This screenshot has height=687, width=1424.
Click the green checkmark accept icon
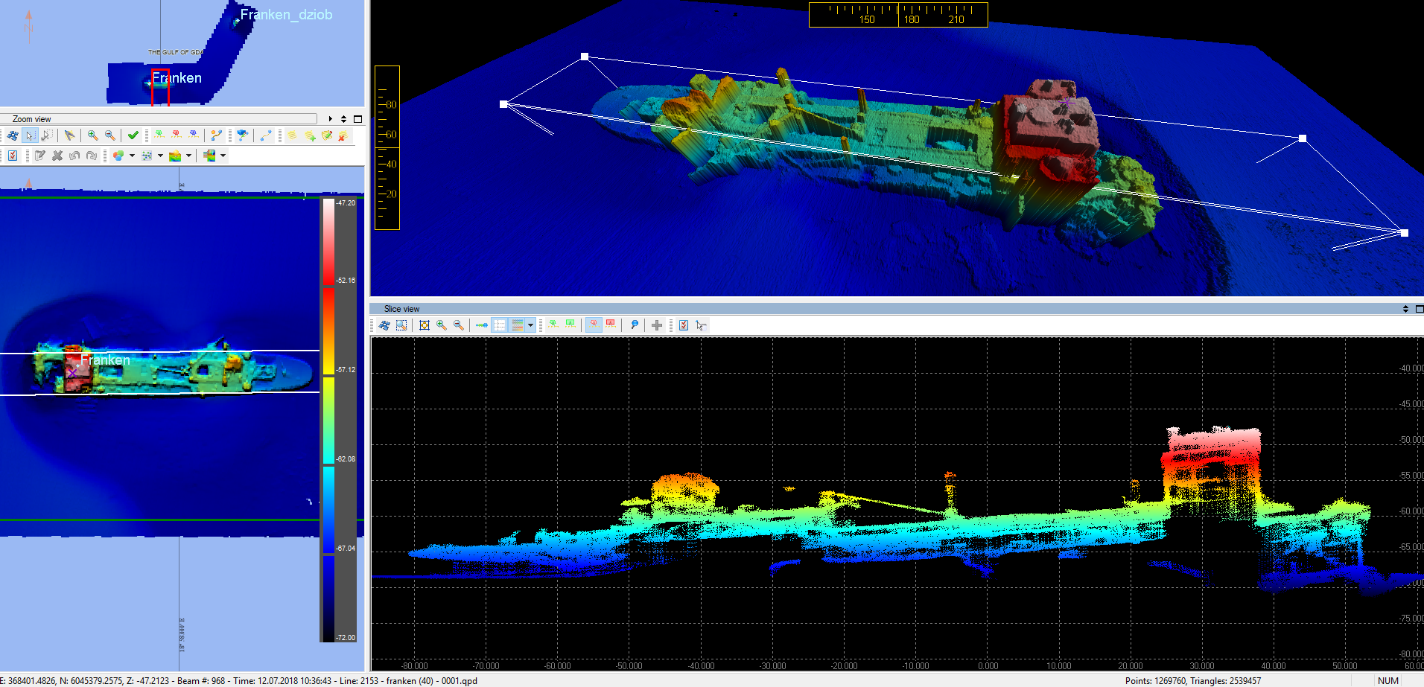coord(133,135)
